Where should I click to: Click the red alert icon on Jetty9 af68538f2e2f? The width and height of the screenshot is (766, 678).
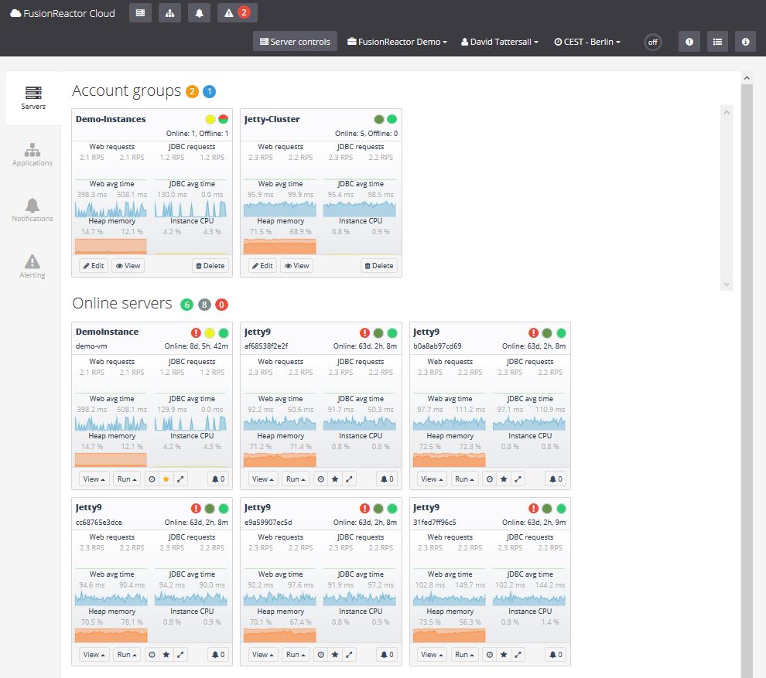click(364, 333)
